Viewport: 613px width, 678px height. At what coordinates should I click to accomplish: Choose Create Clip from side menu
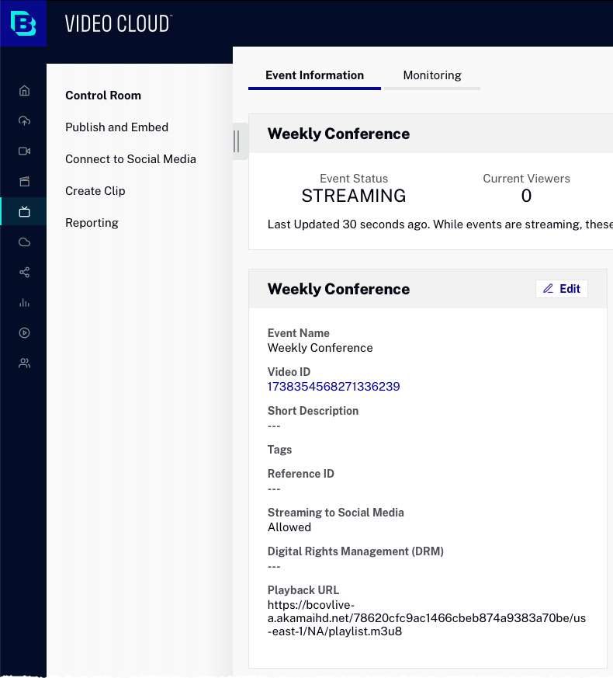(x=95, y=191)
